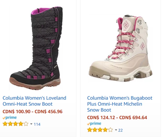The image size is (162, 137).
Task: Click the first gold star of Bugaboot rating
Action: tap(89, 130)
